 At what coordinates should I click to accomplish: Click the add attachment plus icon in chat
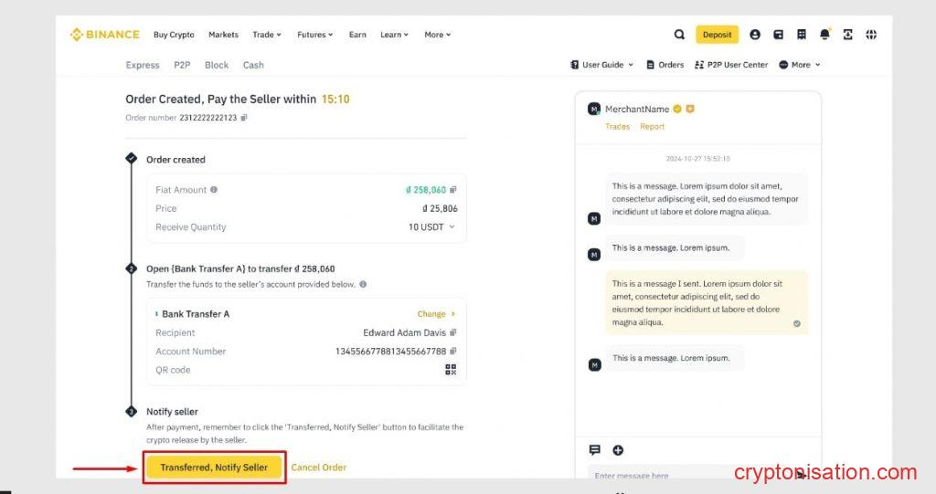[618, 450]
